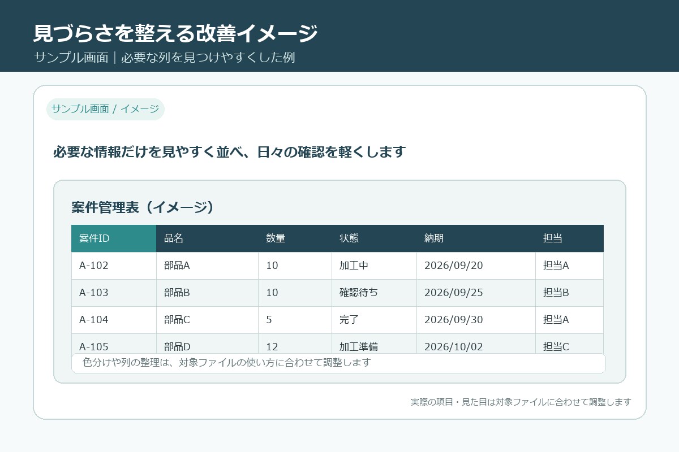679x452 pixels.
Task: Click 担当A in the A-104 row
Action: click(569, 320)
